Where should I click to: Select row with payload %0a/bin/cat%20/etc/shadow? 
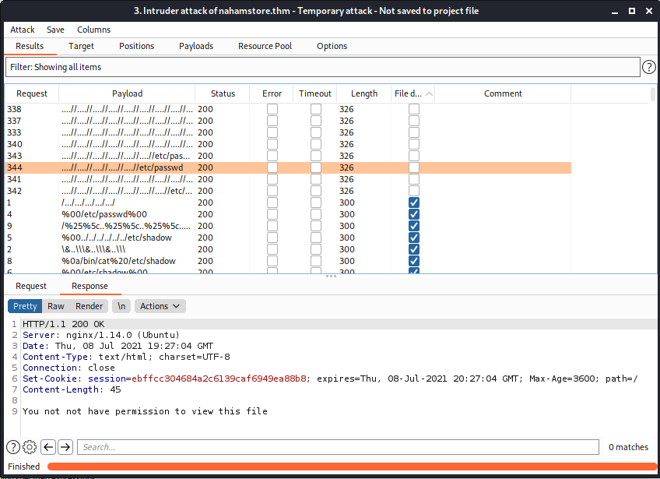coord(288,261)
